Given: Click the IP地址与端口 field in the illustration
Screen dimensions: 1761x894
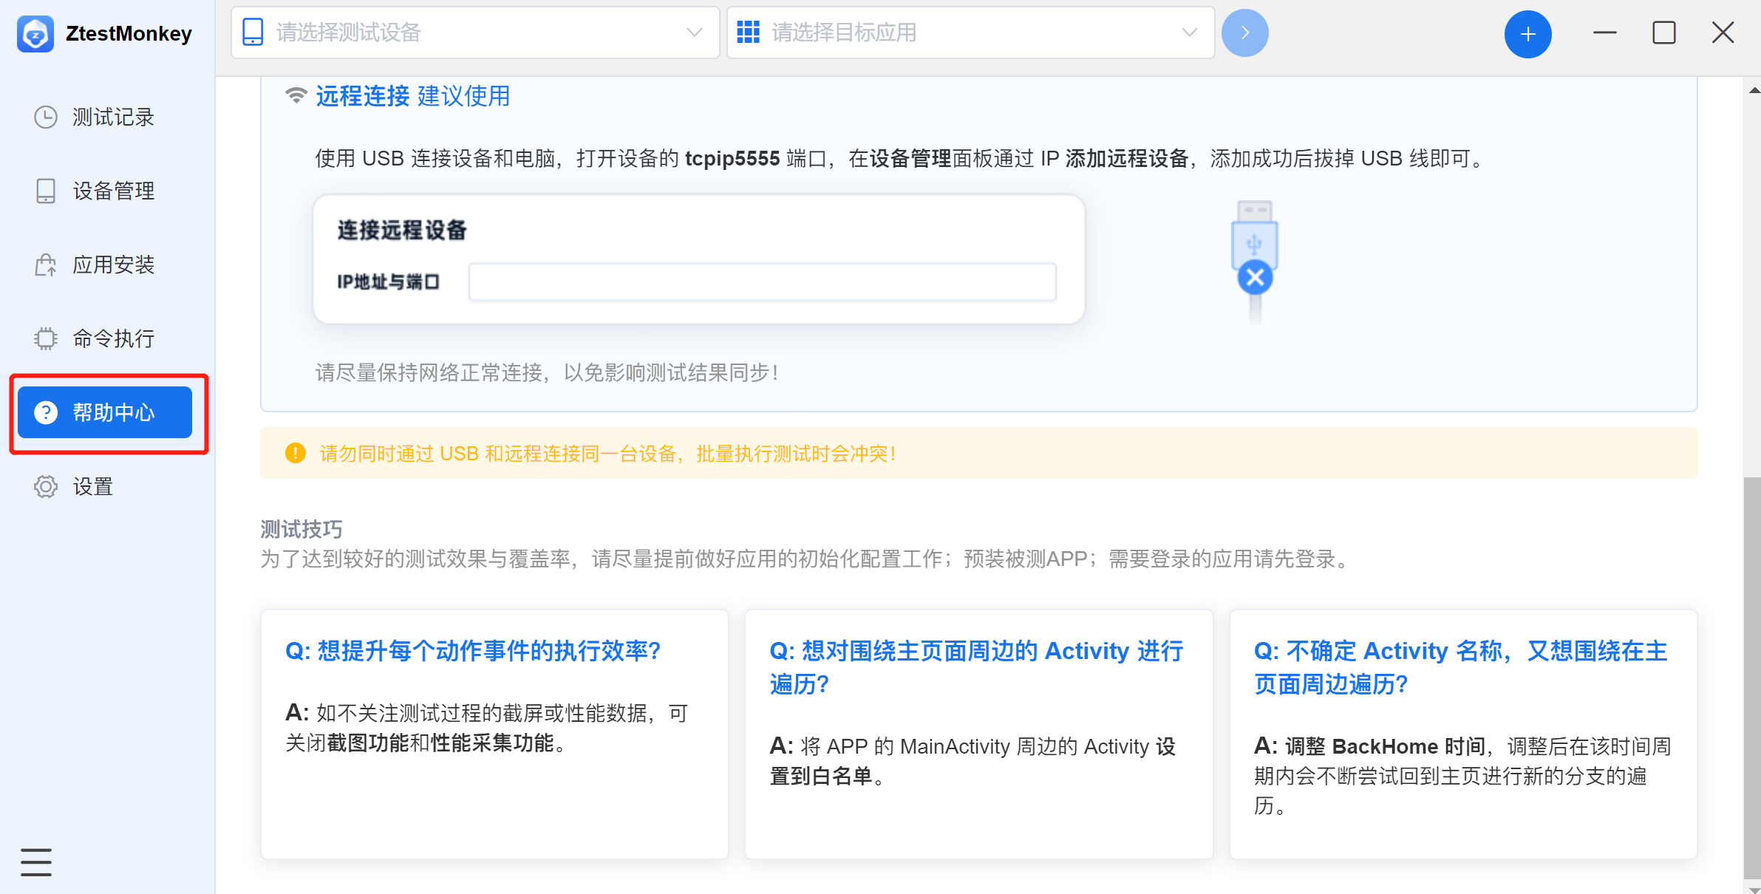Looking at the screenshot, I should (762, 281).
